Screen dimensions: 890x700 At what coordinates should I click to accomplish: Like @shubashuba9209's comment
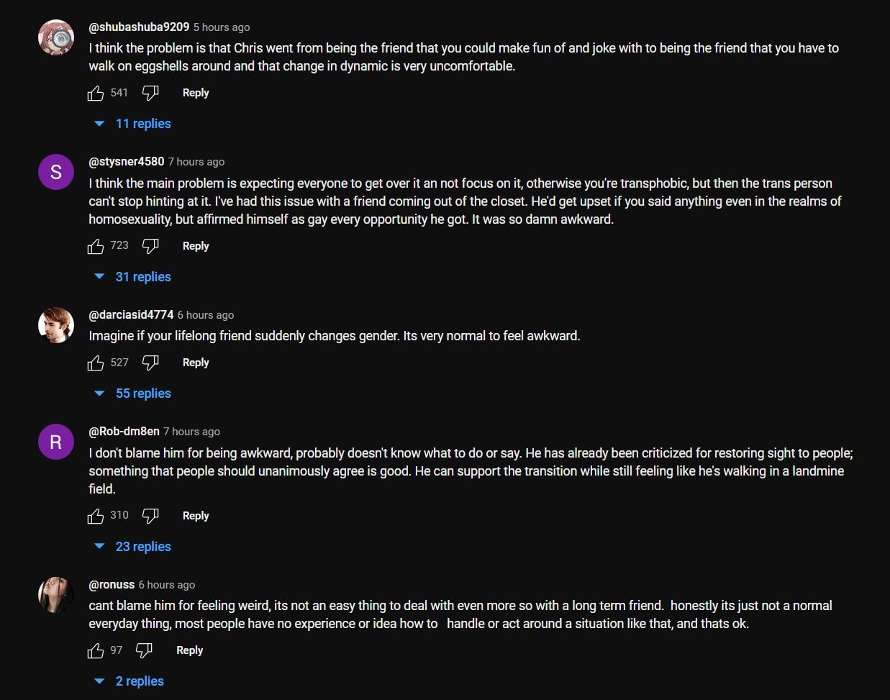point(96,92)
